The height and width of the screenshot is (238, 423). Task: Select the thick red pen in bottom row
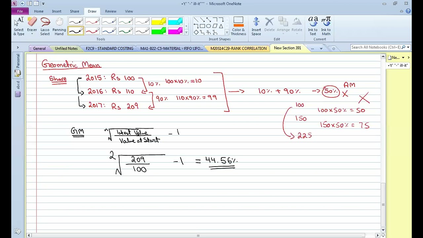93,31
